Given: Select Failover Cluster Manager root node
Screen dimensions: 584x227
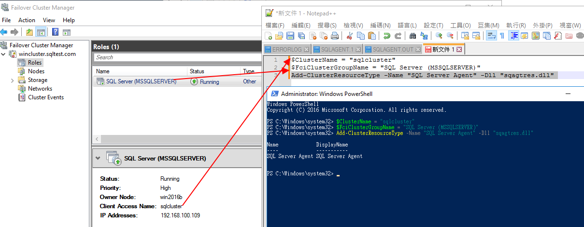Looking at the screenshot, I should [x=41, y=45].
